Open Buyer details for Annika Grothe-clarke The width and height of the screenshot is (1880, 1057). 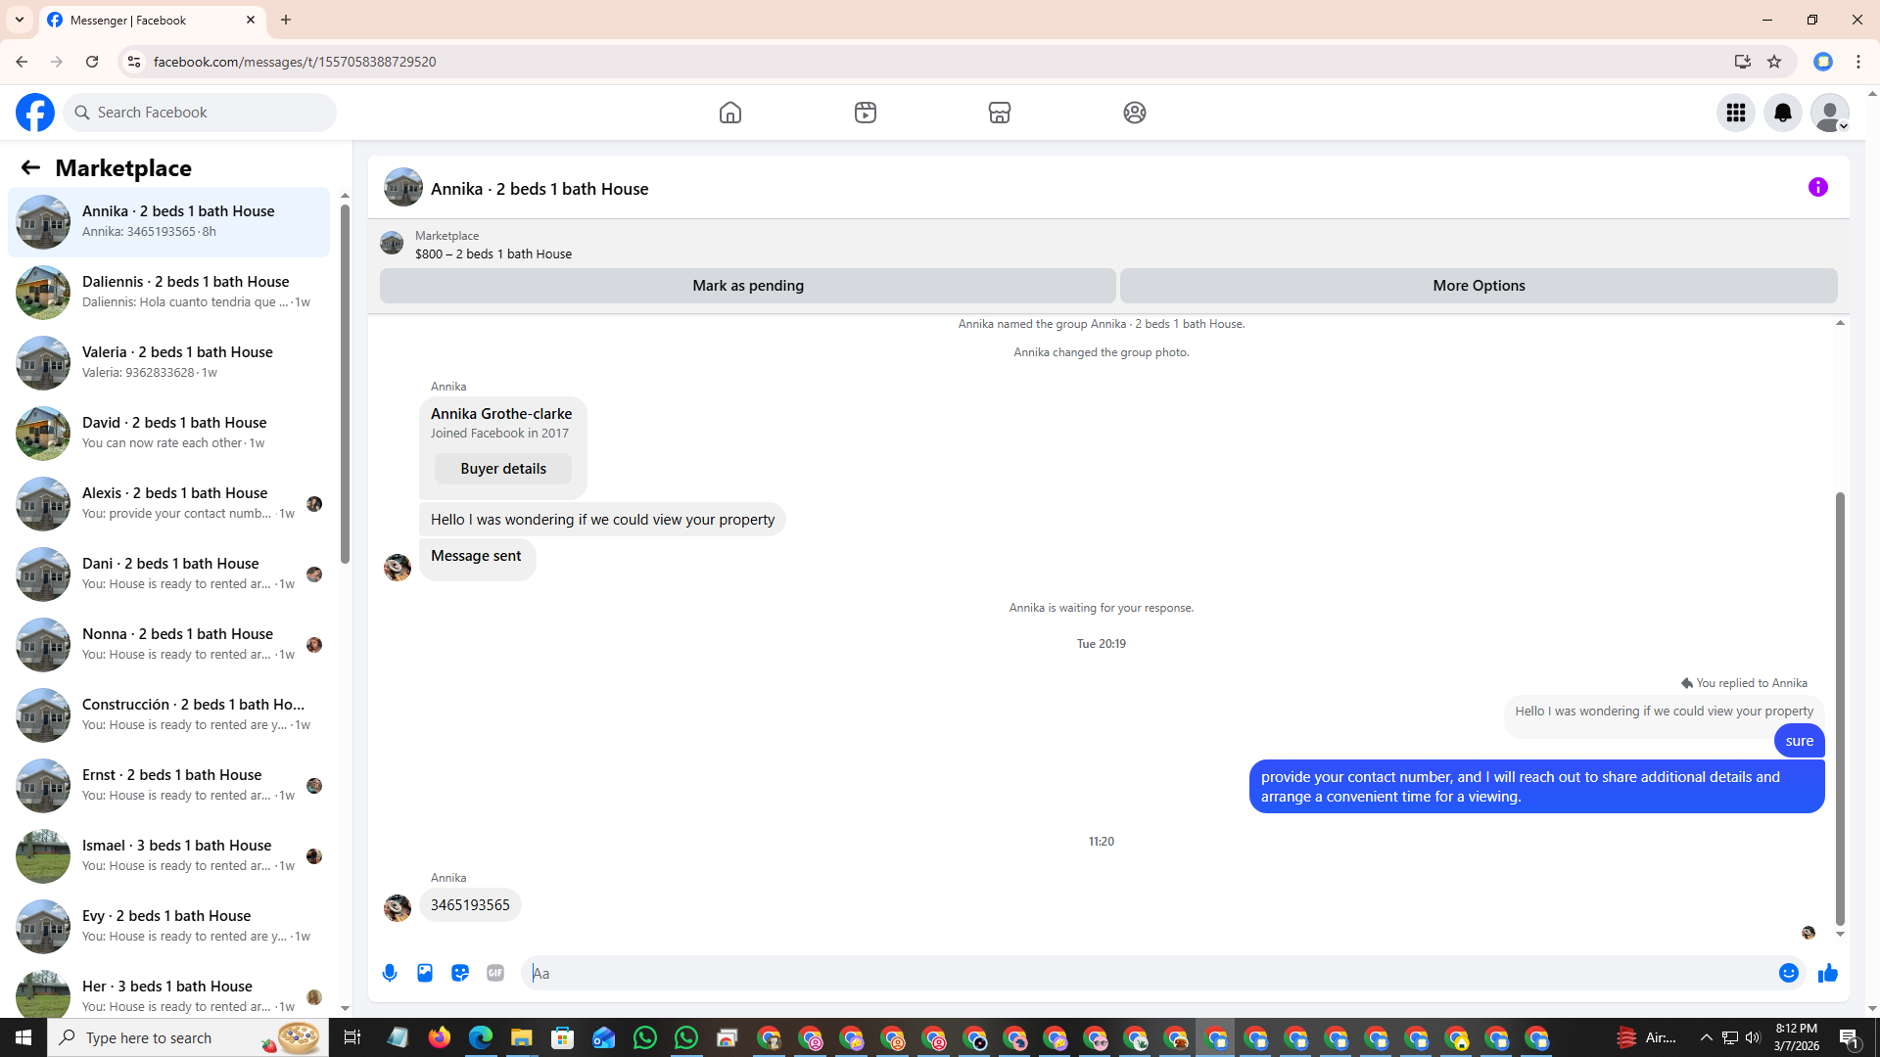click(503, 469)
